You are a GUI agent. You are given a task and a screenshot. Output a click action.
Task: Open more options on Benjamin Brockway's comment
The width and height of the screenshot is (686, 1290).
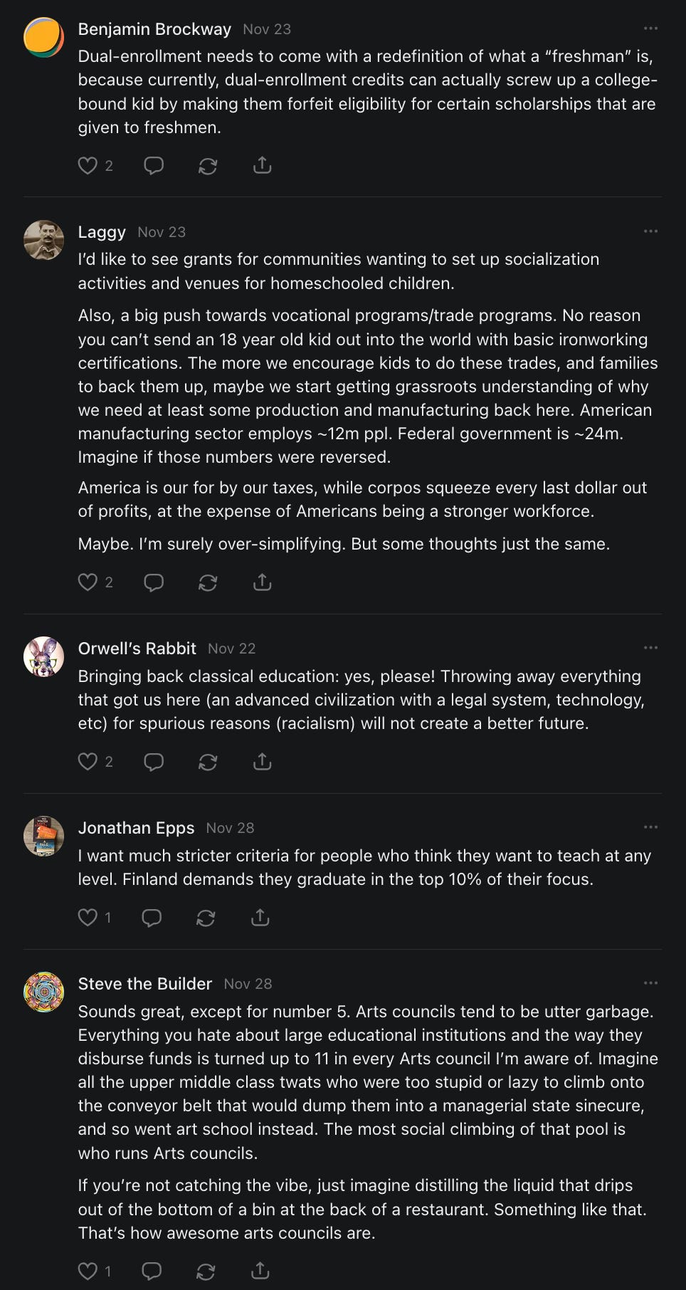[x=650, y=28]
